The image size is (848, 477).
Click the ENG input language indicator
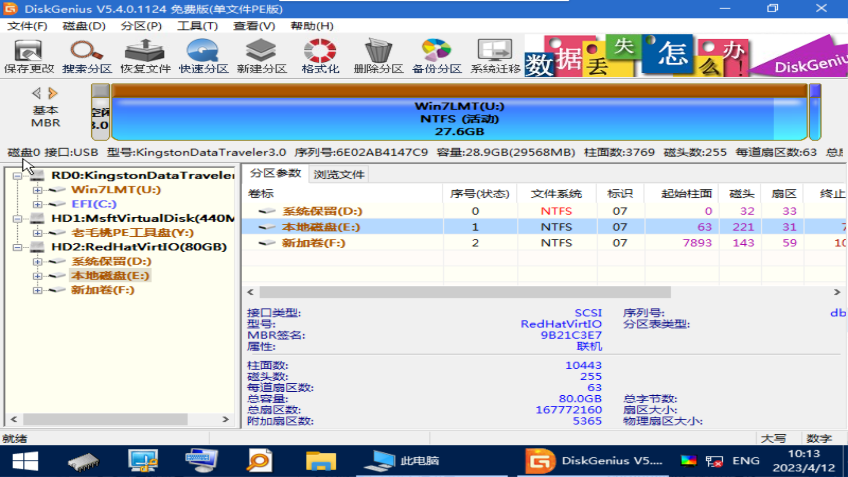tap(746, 461)
